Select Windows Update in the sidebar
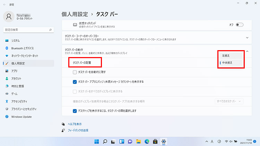 [x=22, y=117]
